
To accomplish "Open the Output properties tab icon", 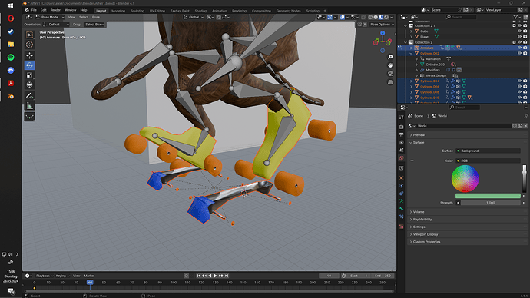I will click(x=401, y=134).
